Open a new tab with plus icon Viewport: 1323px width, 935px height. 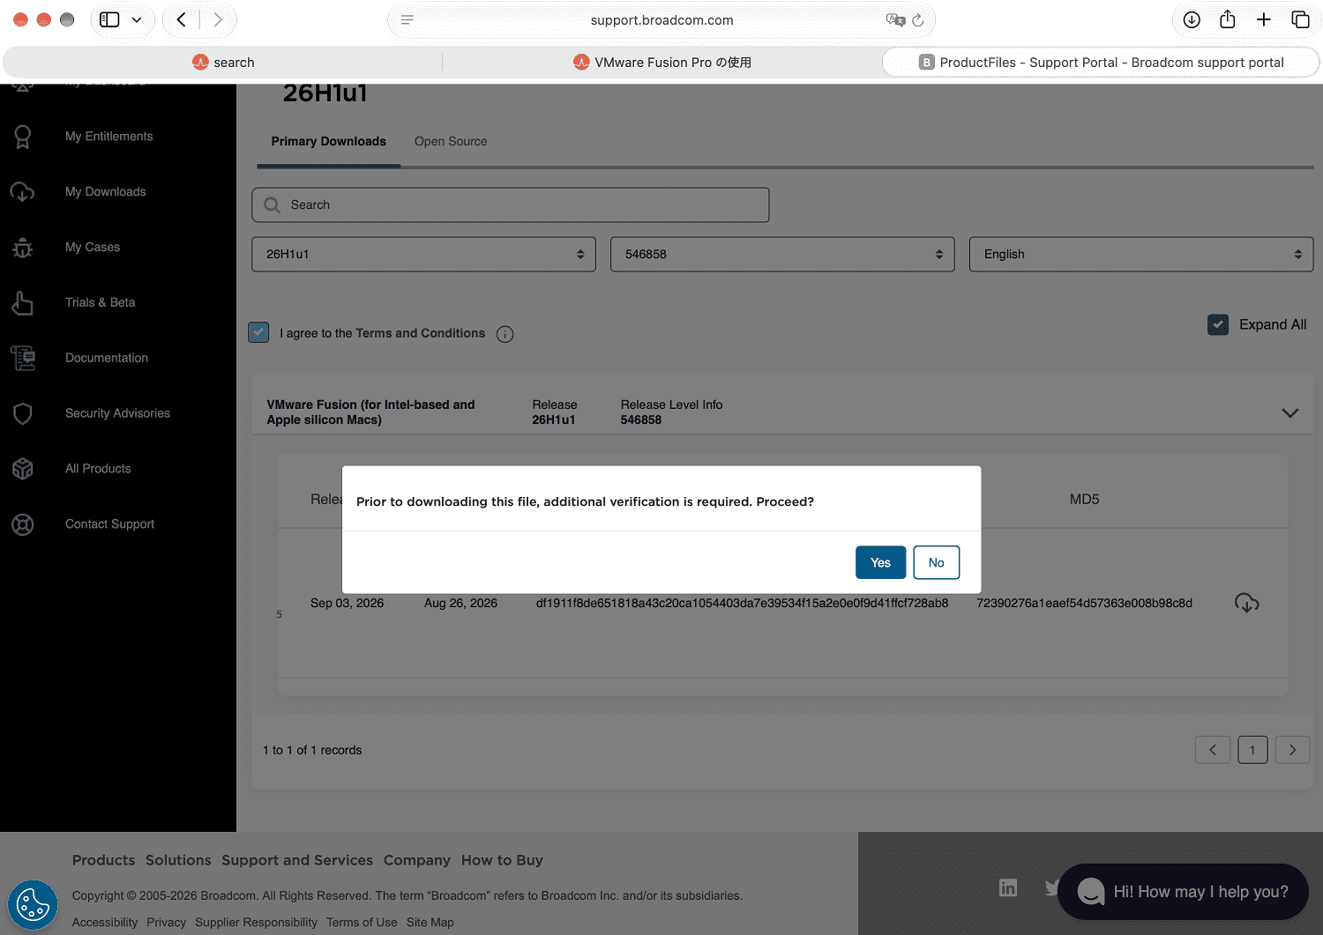(1264, 19)
